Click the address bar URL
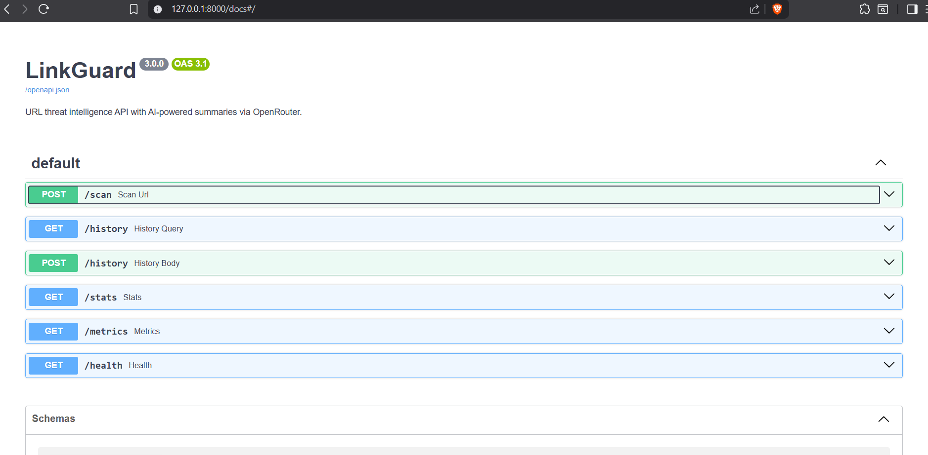Image resolution: width=928 pixels, height=455 pixels. pos(213,9)
